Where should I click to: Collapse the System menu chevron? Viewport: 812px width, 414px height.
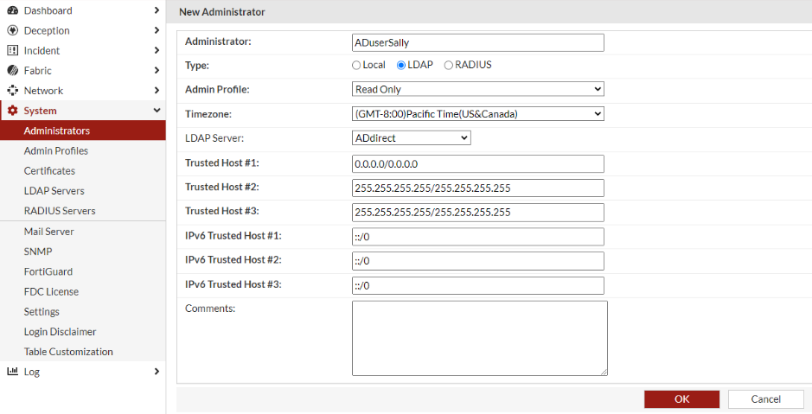[157, 111]
